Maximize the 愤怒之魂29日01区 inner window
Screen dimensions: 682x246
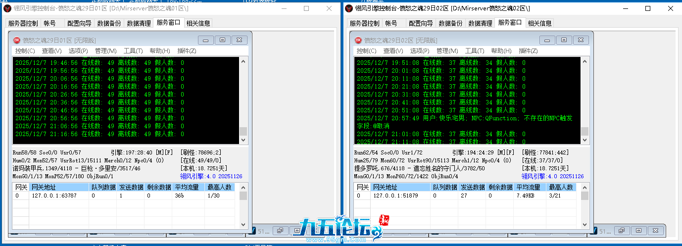point(222,40)
